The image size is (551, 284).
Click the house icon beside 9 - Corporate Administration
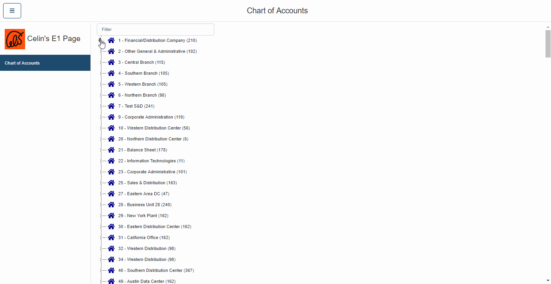[111, 117]
